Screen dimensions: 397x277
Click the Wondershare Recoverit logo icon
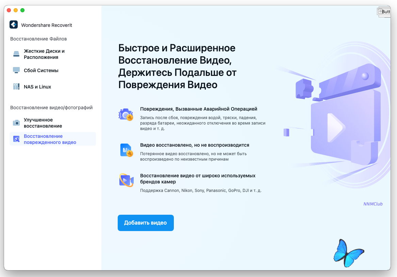tap(14, 25)
